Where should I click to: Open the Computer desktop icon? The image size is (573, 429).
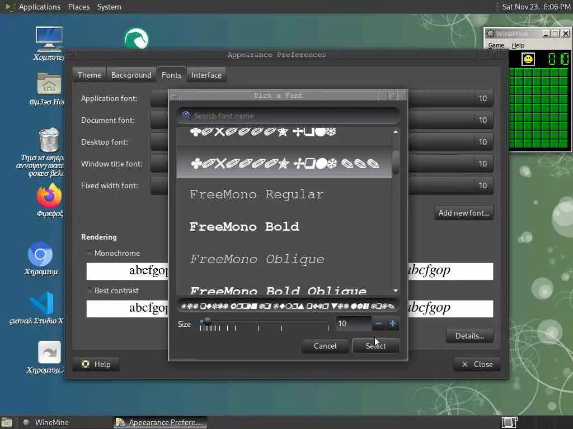[49, 39]
